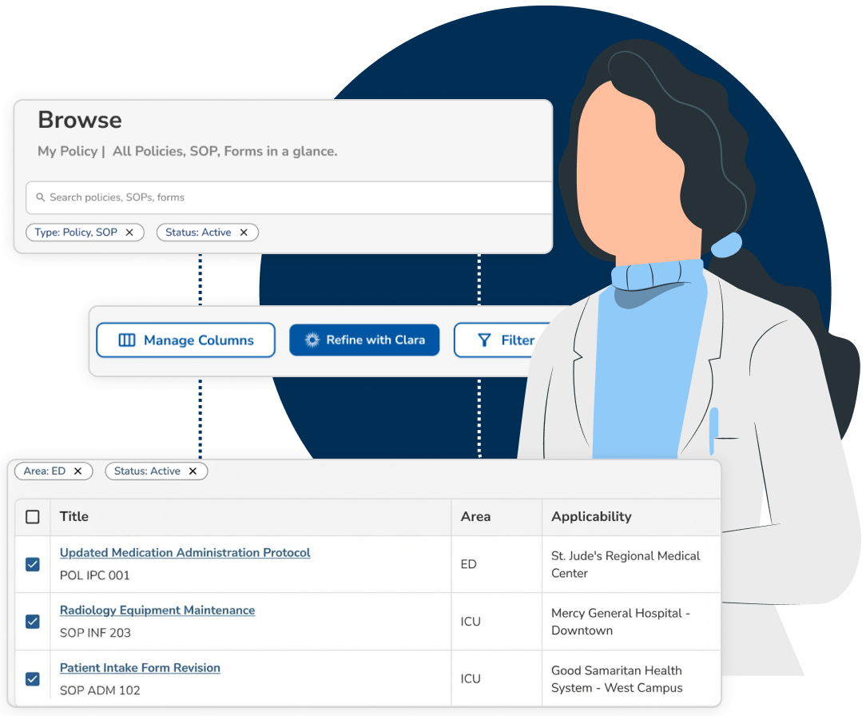Screen dimensions: 866x716
Task: Uncheck Patient Intake Form Revision row checkbox
Action: click(x=33, y=678)
